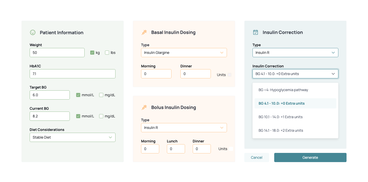Toggle mmol/L checkbox for Current BG
Viewport: 368px width, 182px height.
(78, 116)
